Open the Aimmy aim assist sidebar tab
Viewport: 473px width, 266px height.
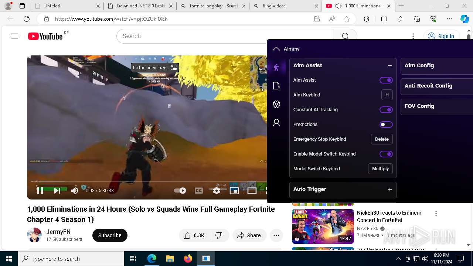(276, 67)
